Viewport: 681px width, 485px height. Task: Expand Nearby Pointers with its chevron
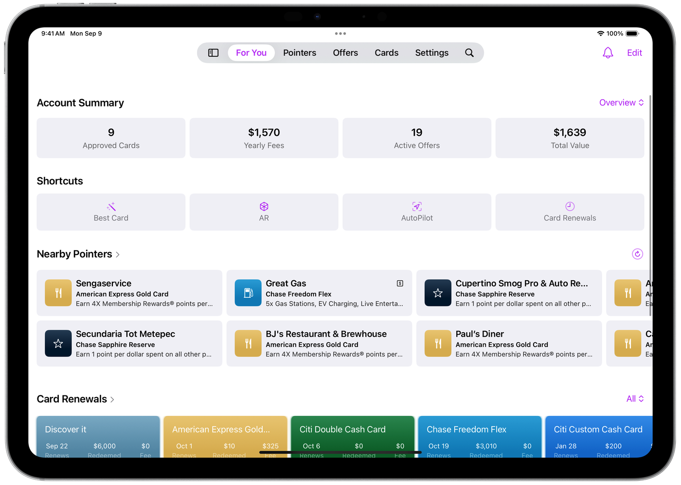(118, 254)
